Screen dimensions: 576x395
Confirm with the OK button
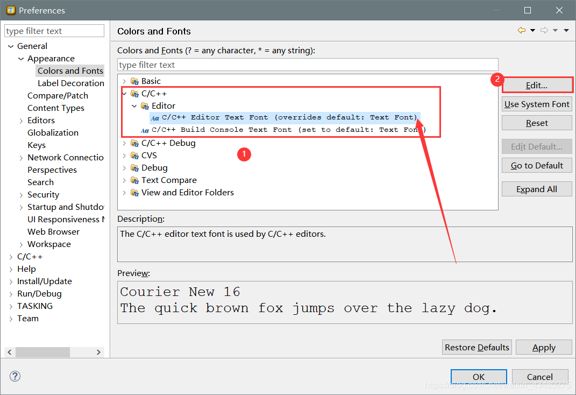pyautogui.click(x=479, y=377)
